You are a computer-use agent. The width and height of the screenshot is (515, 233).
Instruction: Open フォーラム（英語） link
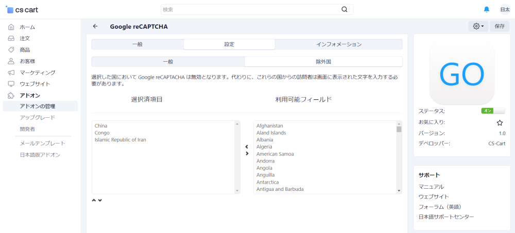point(440,207)
